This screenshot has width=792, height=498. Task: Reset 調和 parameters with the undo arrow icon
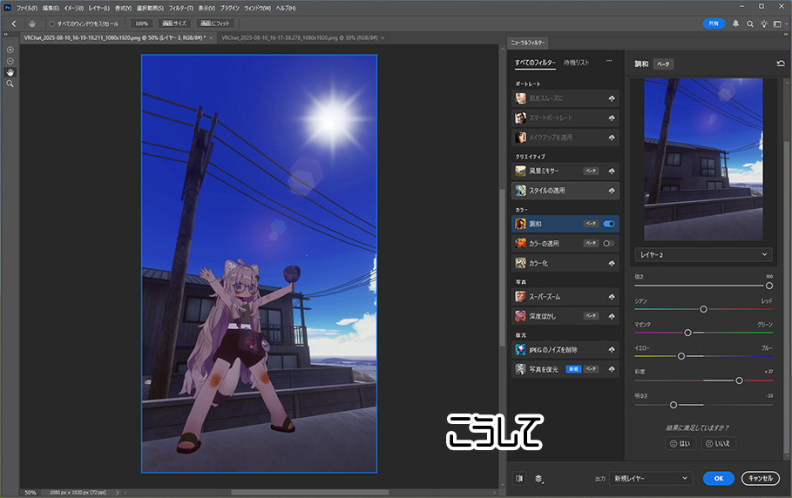pyautogui.click(x=781, y=63)
